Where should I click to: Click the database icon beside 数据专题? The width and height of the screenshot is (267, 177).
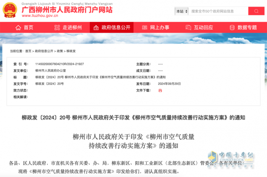click(x=232, y=28)
